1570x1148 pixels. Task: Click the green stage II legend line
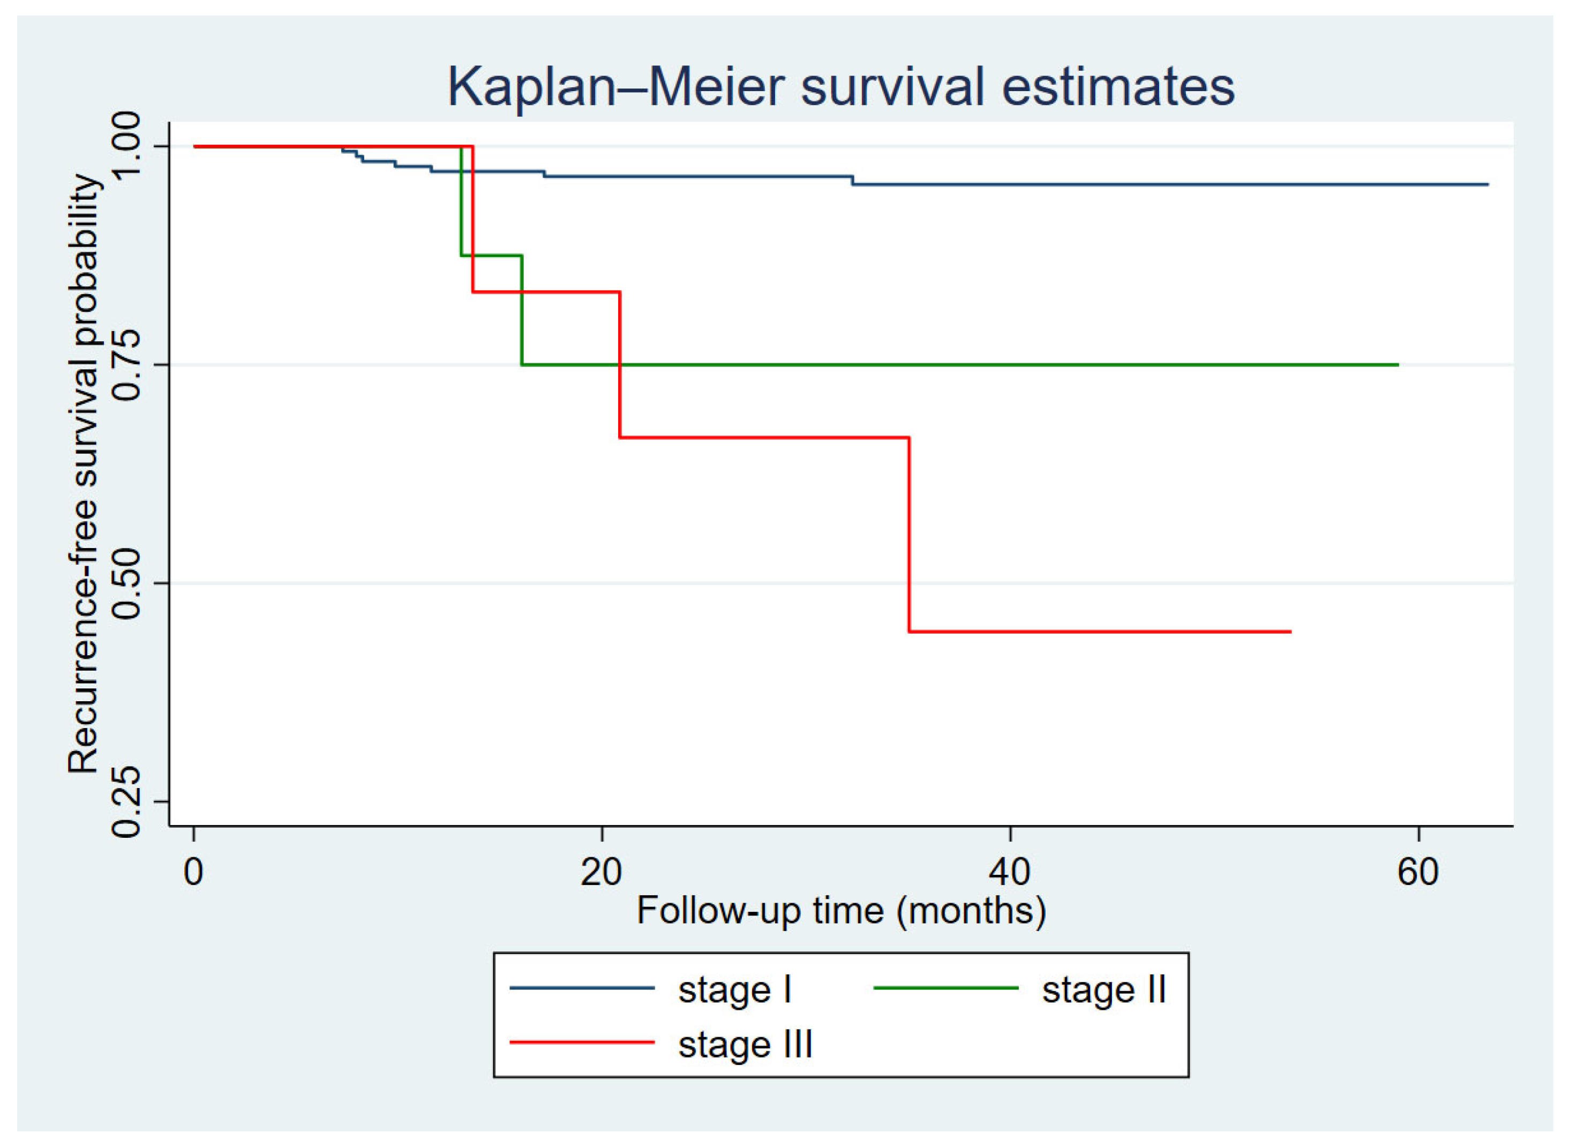click(945, 988)
